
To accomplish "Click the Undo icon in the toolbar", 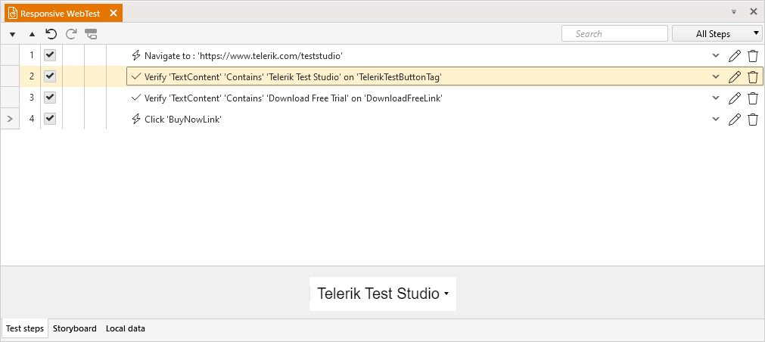I will coord(51,33).
